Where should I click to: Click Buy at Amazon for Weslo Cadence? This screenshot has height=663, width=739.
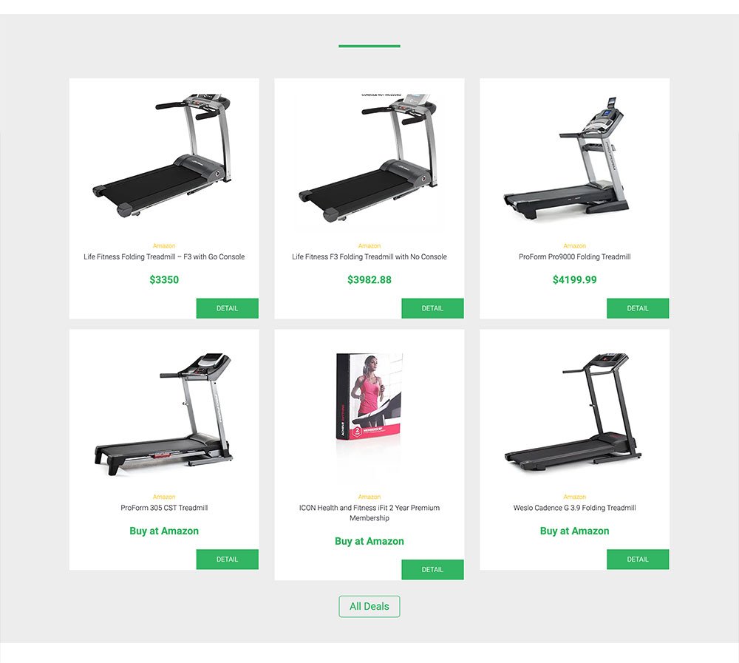click(x=574, y=531)
